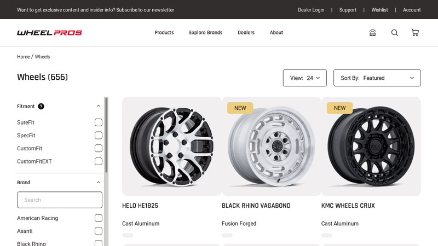Viewport: 438px width, 246px height.
Task: Open the View 24 dropdown
Action: point(305,78)
